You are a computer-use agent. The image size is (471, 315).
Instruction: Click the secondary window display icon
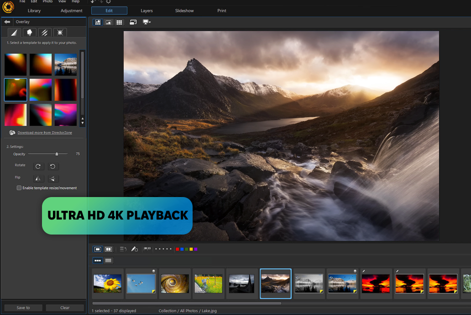pyautogui.click(x=133, y=22)
